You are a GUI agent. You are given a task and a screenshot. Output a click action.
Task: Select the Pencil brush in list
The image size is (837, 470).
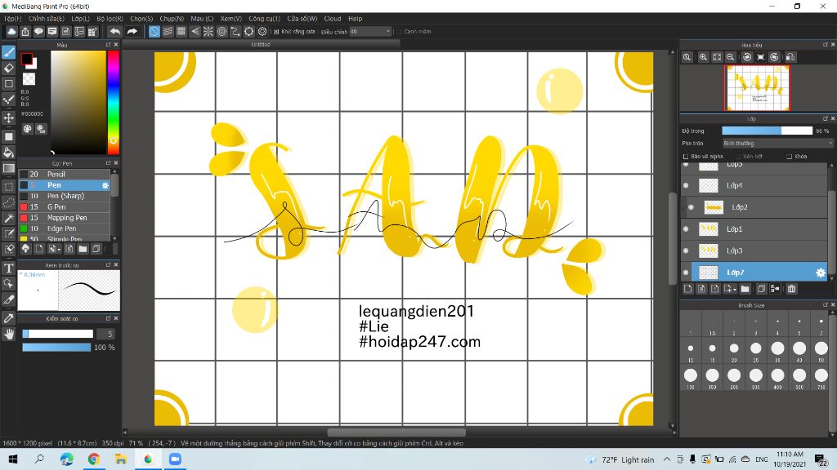(x=65, y=175)
